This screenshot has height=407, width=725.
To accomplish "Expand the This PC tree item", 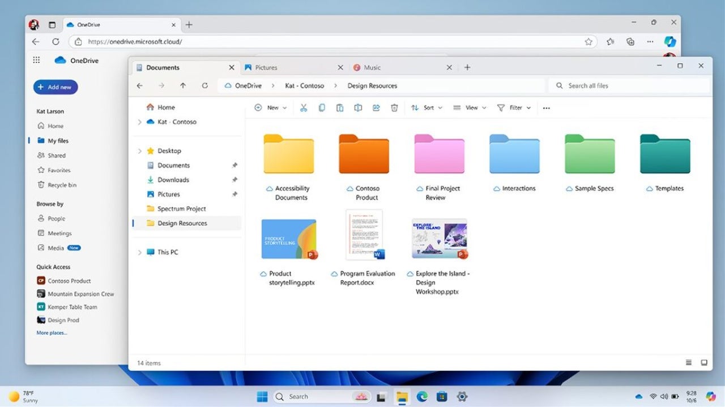I will coord(140,252).
